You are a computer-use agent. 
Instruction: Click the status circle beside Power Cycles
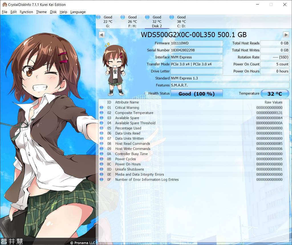point(102,159)
